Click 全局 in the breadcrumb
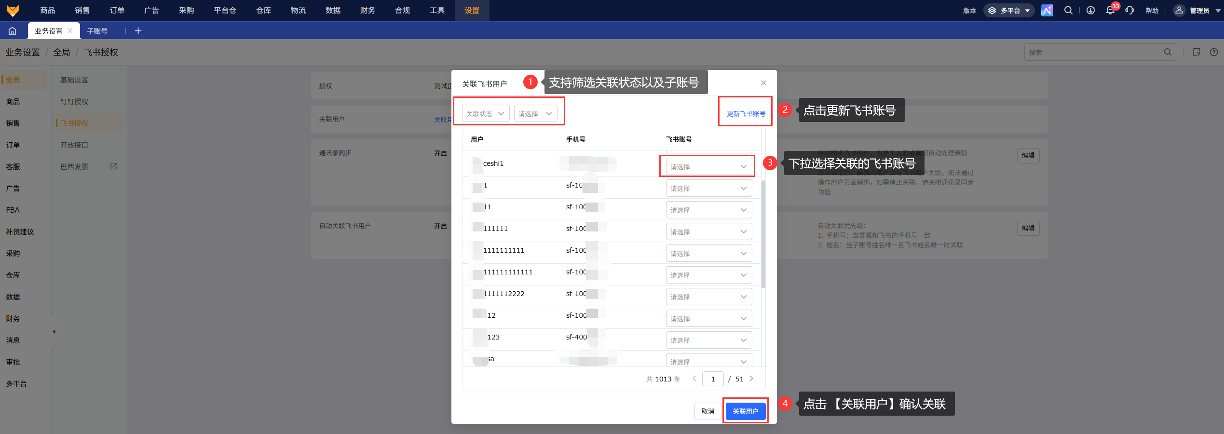This screenshot has width=1224, height=434. pyautogui.click(x=62, y=52)
